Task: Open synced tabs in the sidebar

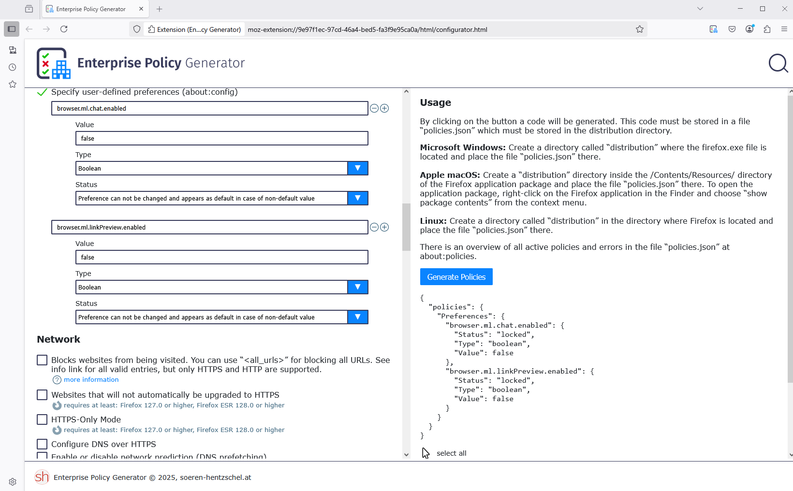Action: pos(13,50)
